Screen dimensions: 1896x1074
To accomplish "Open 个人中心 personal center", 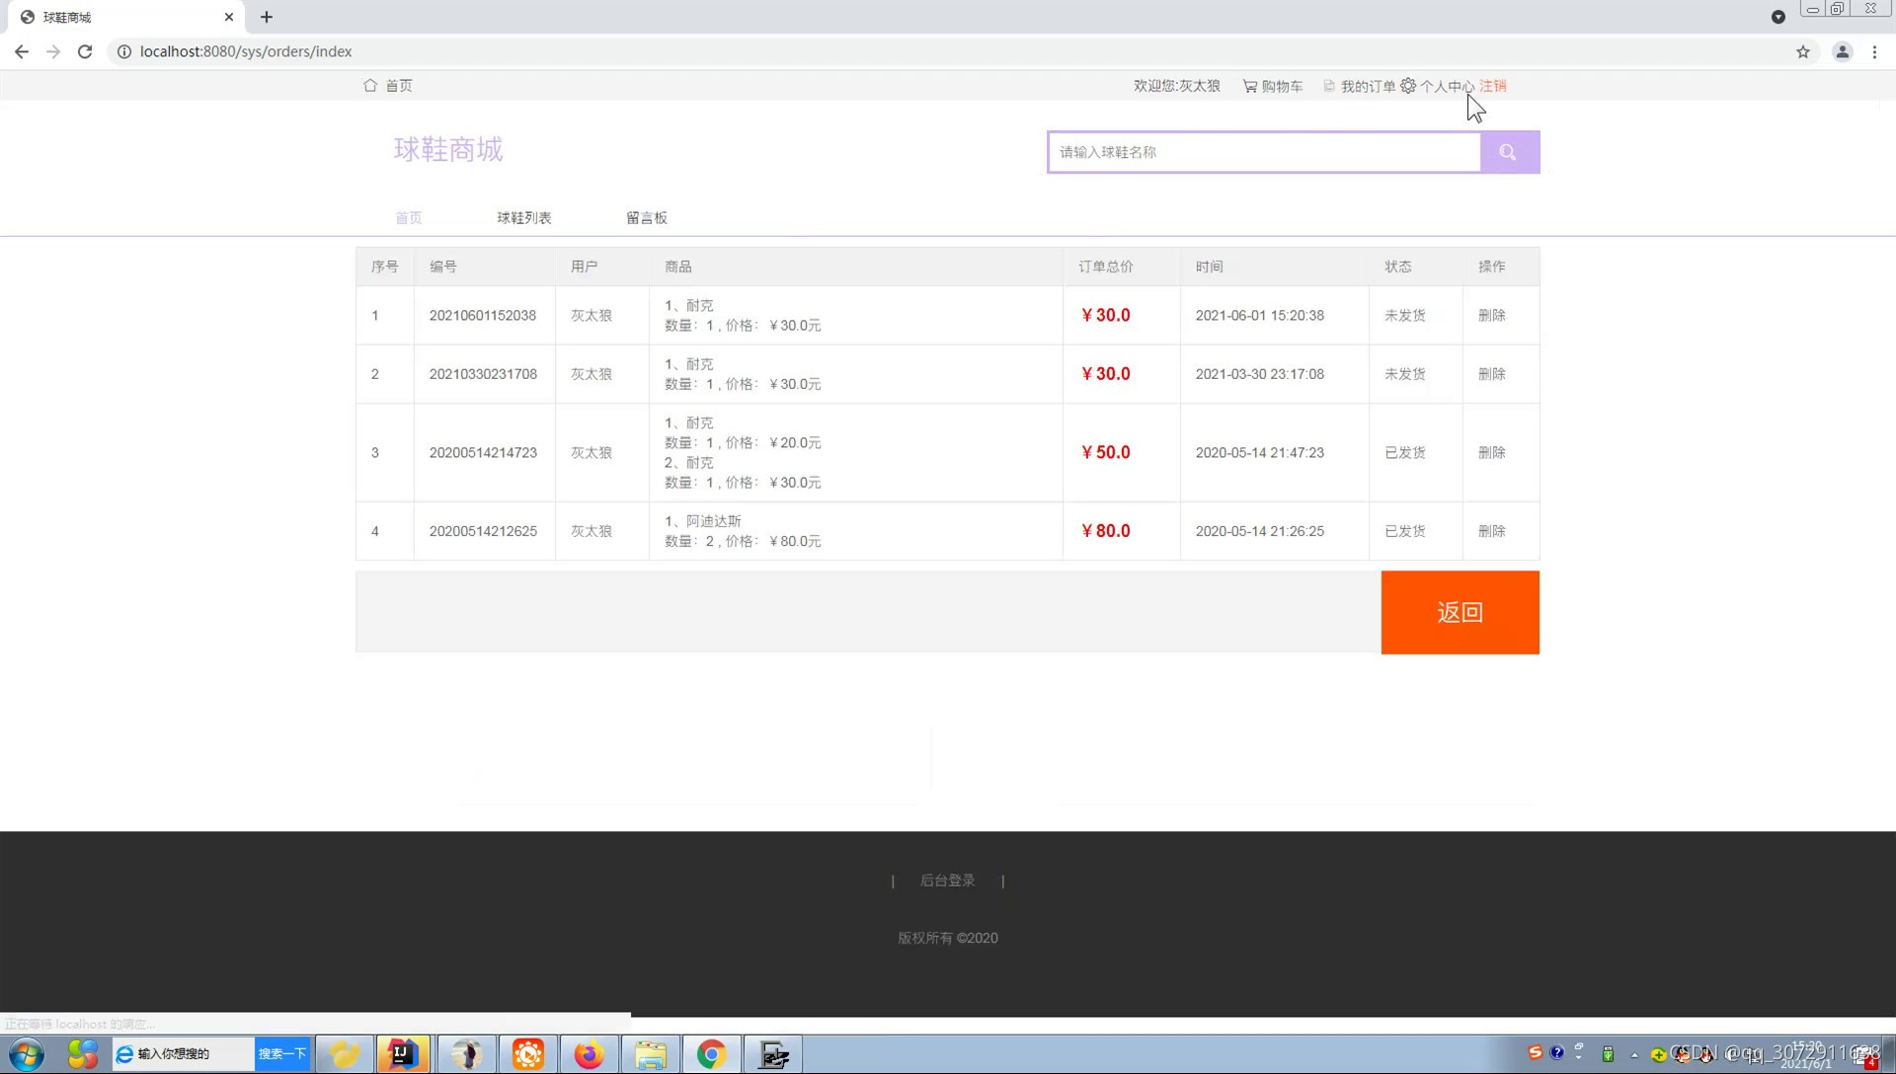I will [x=1438, y=87].
